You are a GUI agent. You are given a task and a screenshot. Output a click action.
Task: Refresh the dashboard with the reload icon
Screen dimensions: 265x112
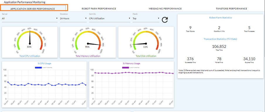[165, 20]
